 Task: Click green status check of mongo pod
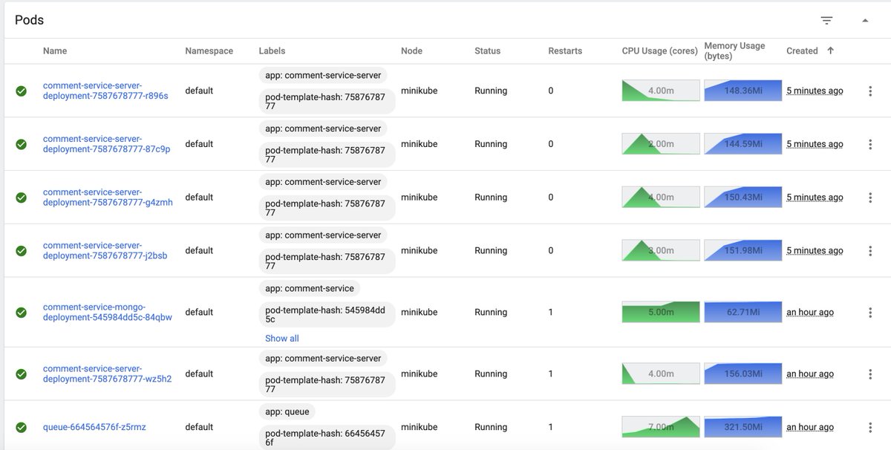(x=22, y=313)
